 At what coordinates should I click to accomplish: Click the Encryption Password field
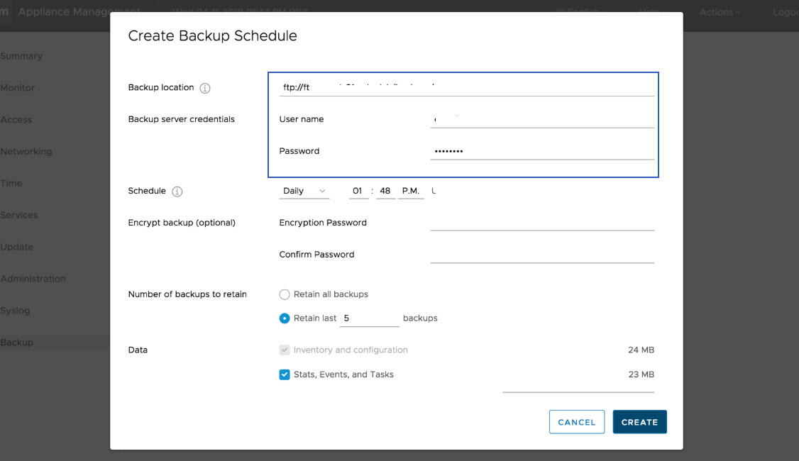coord(541,222)
